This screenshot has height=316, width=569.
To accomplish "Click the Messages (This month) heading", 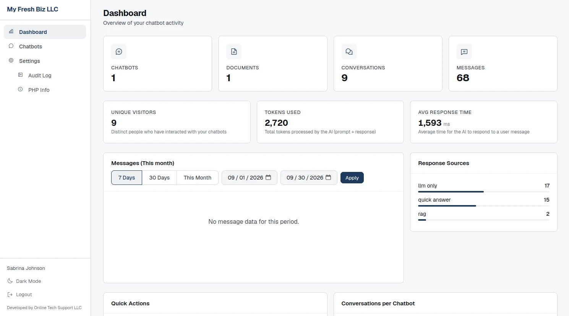I will pos(143,163).
